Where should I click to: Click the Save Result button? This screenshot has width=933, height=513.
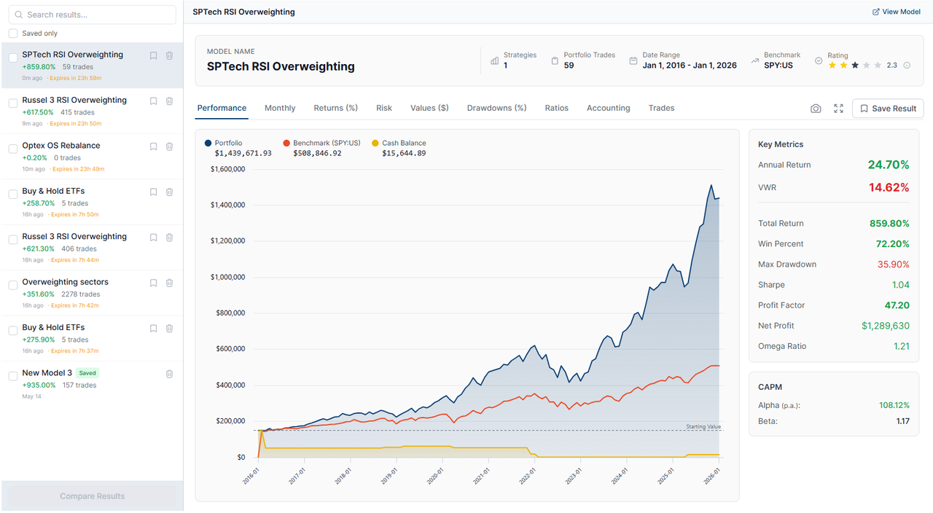[888, 109]
